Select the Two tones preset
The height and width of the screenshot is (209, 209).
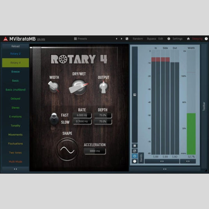pos(15,153)
